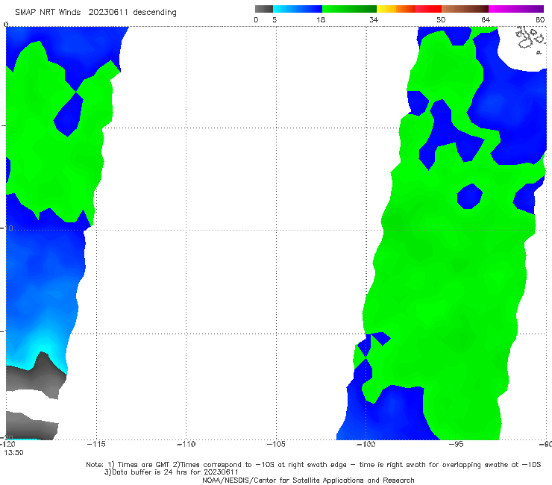Click the longitude label '-105'
Viewport: 552px width, 485px height.
click(276, 445)
